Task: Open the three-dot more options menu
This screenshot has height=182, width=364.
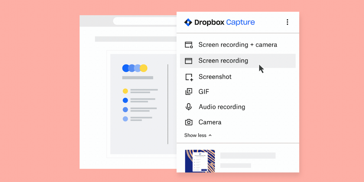Action: [x=287, y=22]
